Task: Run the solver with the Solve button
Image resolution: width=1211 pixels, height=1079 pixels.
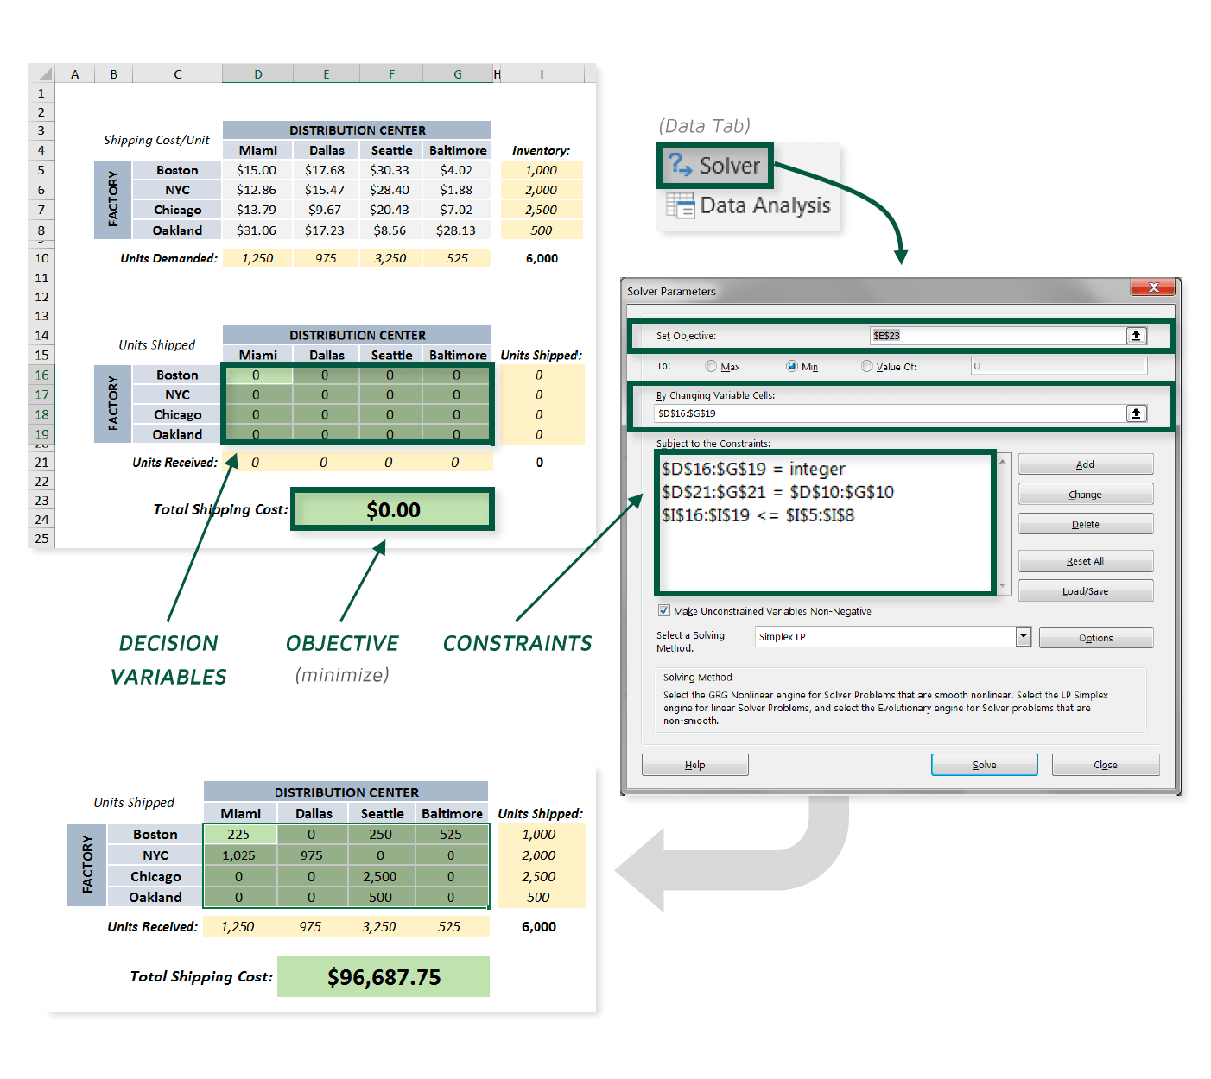Action: [x=985, y=765]
